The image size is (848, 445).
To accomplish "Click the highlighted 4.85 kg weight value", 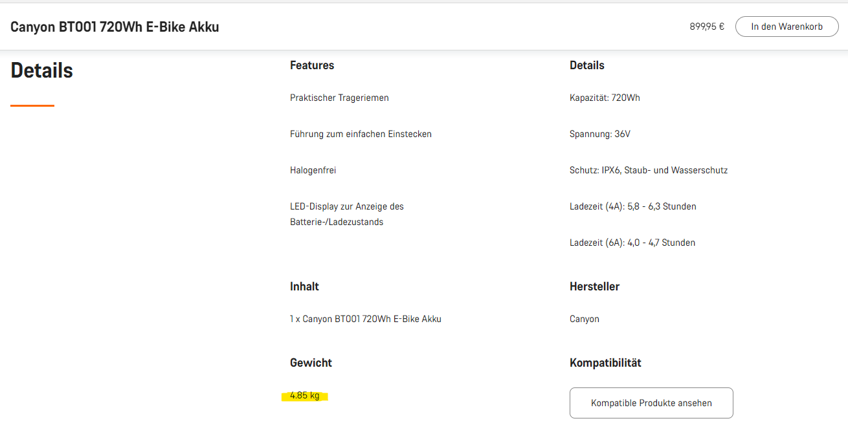I will tap(305, 396).
